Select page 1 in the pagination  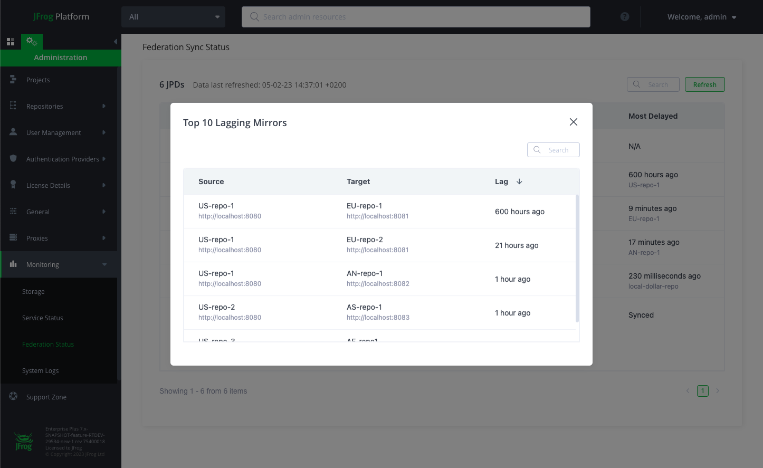click(x=703, y=391)
